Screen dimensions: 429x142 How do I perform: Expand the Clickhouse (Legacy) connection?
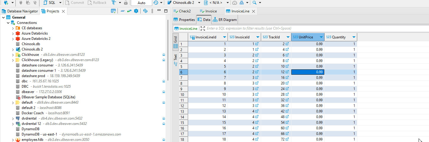coord(13,60)
